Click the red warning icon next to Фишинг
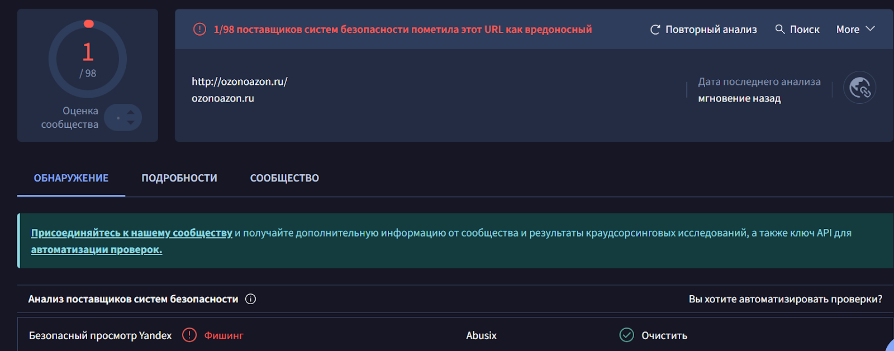894x351 pixels. point(189,335)
